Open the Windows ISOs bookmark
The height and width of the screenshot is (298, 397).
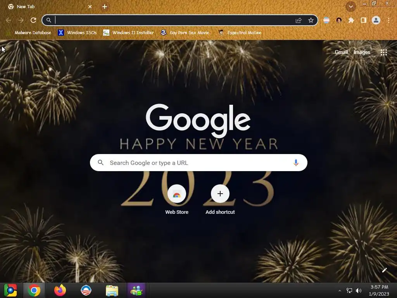pyautogui.click(x=77, y=33)
